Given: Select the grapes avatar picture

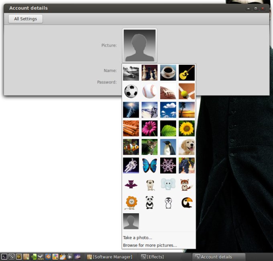Looking at the screenshot, I should (187, 165).
